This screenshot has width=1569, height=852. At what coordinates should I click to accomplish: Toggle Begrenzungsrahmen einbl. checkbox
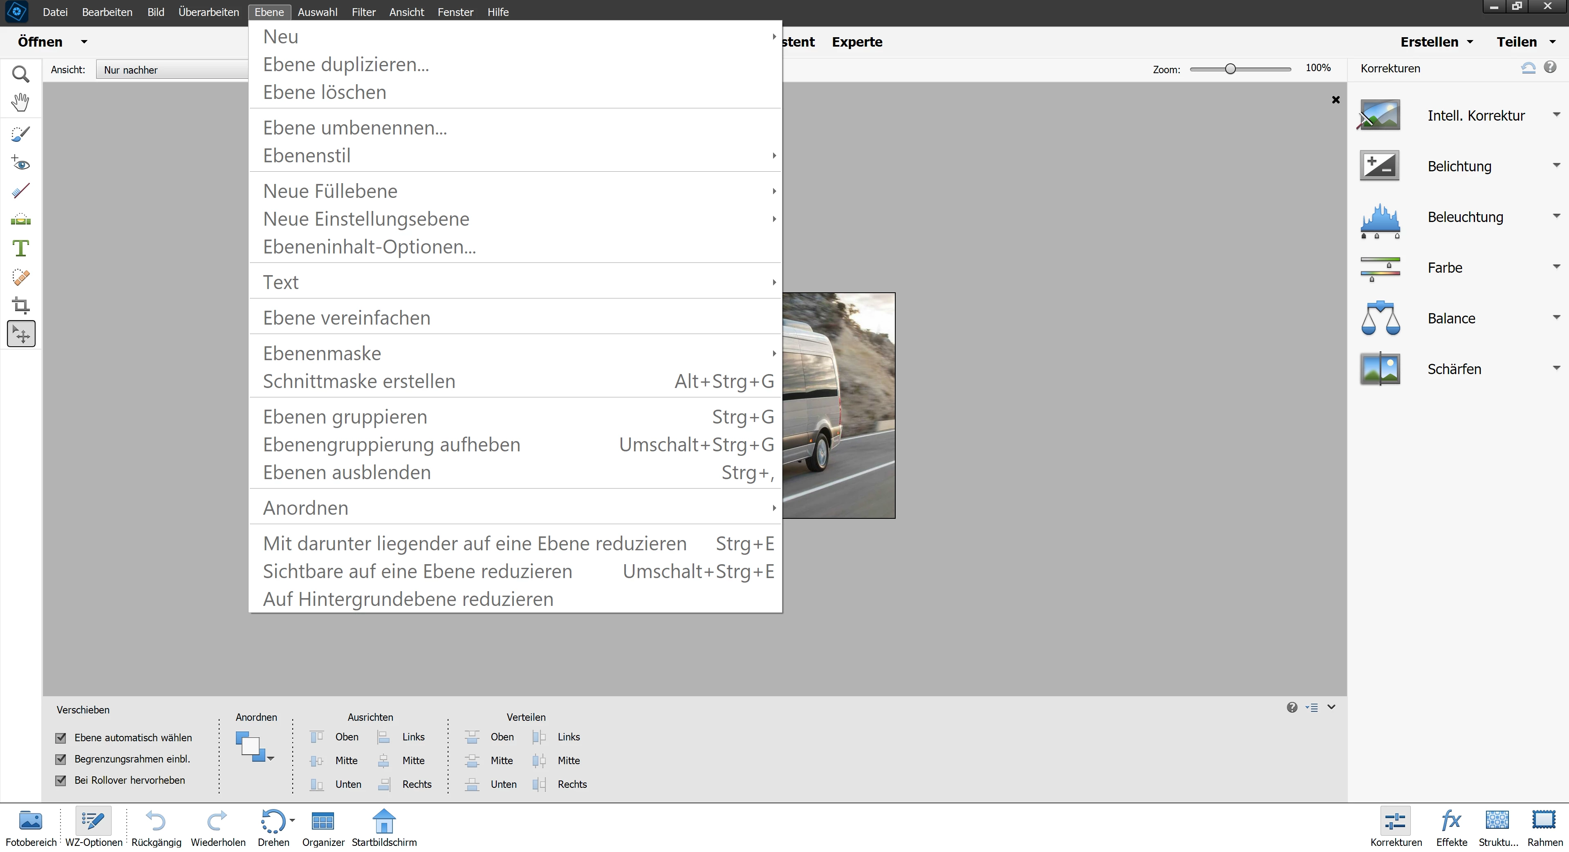[x=61, y=759]
